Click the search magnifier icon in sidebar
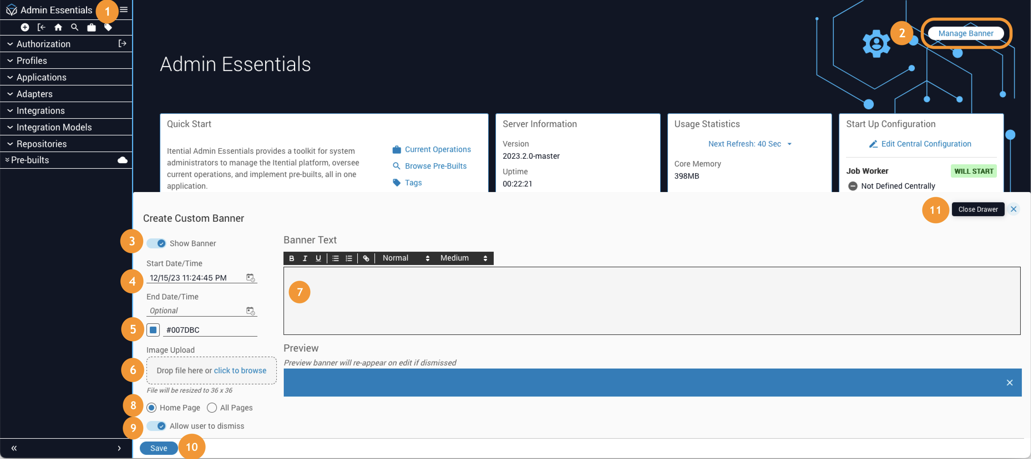The image size is (1031, 459). (74, 27)
